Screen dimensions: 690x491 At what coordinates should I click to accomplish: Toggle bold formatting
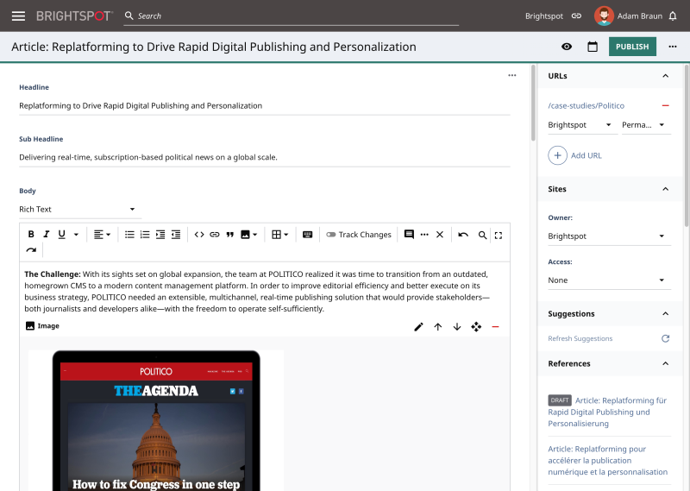[x=31, y=234]
